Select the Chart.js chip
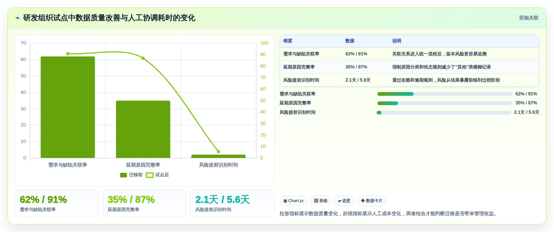The width and height of the screenshot is (554, 232). [x=293, y=201]
